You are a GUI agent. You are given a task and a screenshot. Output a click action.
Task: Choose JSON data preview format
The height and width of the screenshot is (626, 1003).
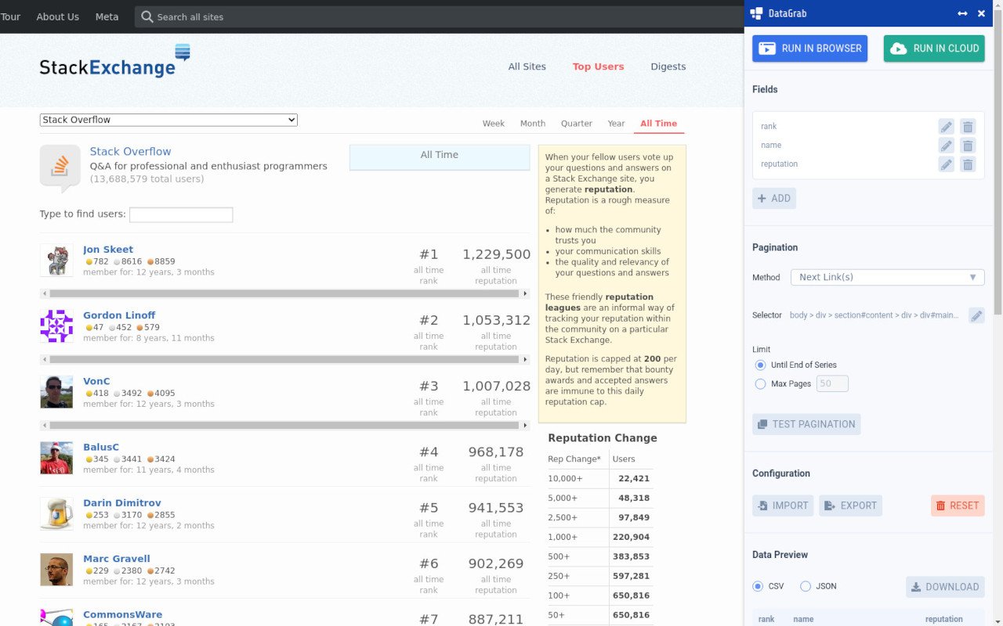806,586
